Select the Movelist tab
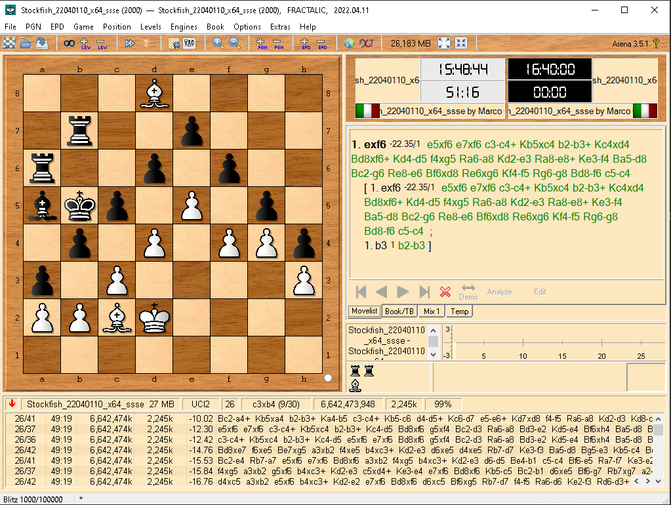 tap(365, 311)
